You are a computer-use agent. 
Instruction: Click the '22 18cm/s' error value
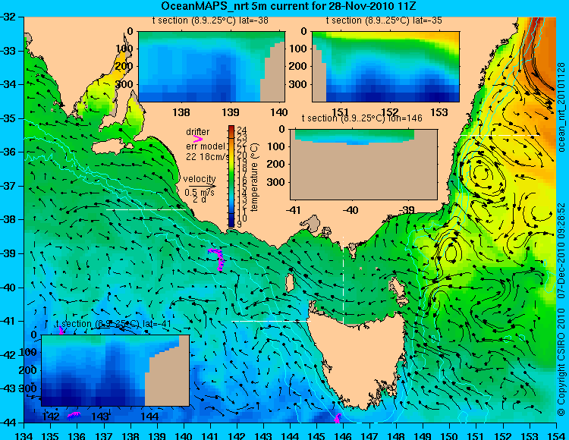click(x=208, y=157)
